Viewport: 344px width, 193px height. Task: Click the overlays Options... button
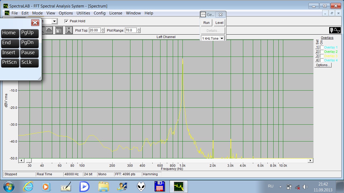tap(323, 65)
